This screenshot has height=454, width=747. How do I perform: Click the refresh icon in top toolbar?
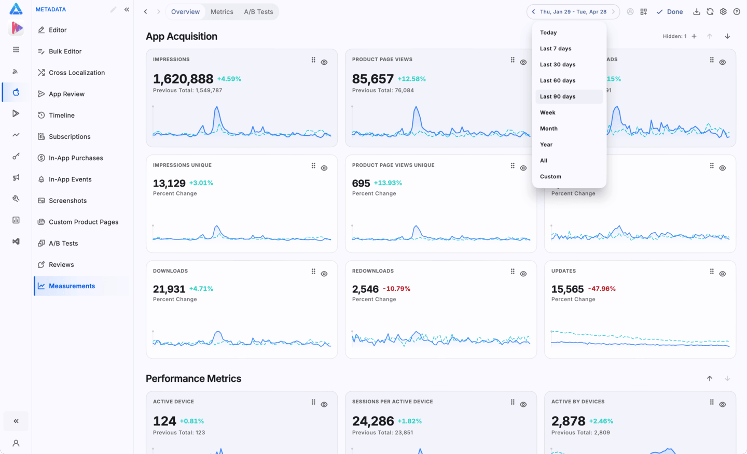[710, 12]
